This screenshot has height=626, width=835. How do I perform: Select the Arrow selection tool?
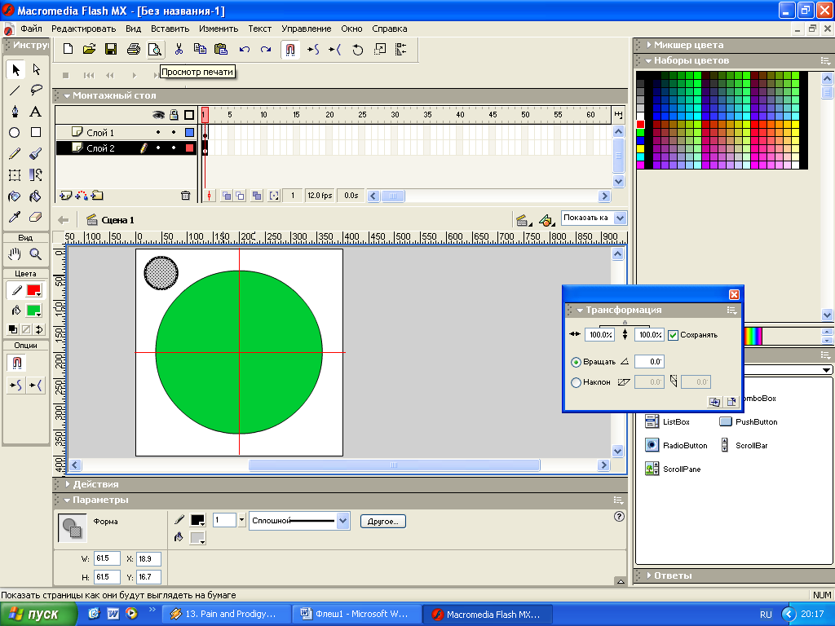click(x=15, y=70)
